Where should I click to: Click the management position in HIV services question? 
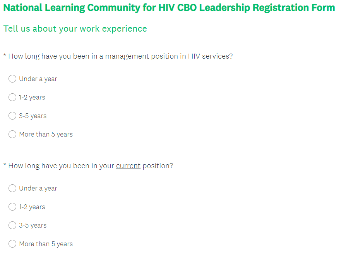point(120,56)
